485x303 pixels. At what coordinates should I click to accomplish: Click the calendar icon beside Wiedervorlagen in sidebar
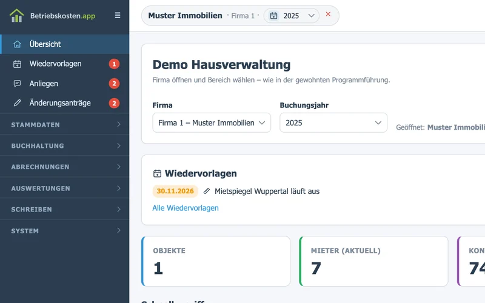(18, 64)
